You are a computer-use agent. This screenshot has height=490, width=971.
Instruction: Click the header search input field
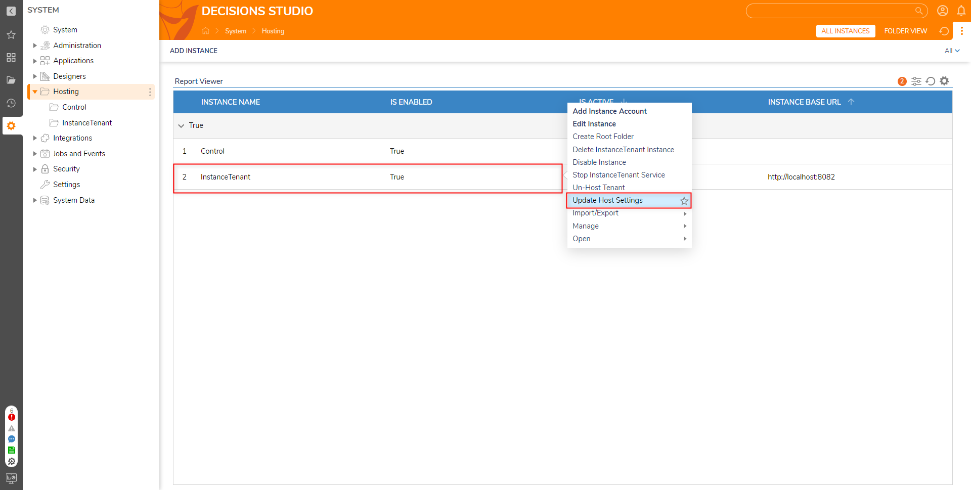tap(836, 11)
